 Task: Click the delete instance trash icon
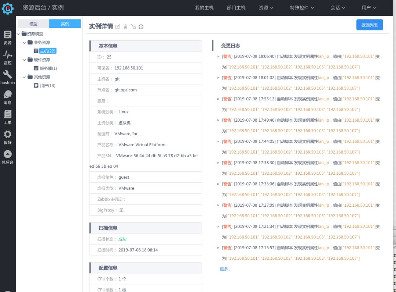pyautogui.click(x=125, y=27)
